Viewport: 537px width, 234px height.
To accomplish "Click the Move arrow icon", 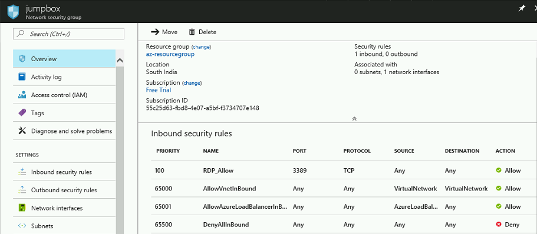I will click(x=155, y=32).
